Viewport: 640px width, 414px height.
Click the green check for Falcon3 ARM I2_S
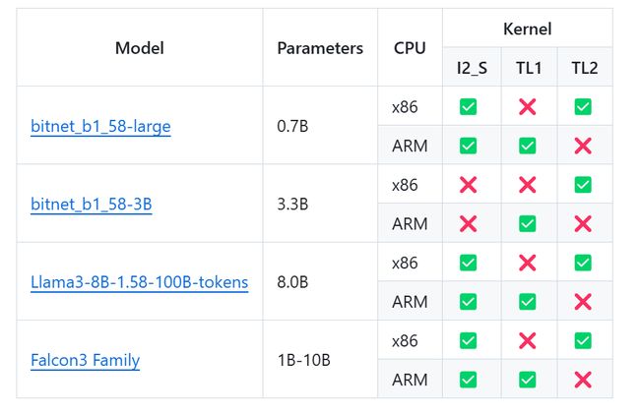[x=468, y=380]
